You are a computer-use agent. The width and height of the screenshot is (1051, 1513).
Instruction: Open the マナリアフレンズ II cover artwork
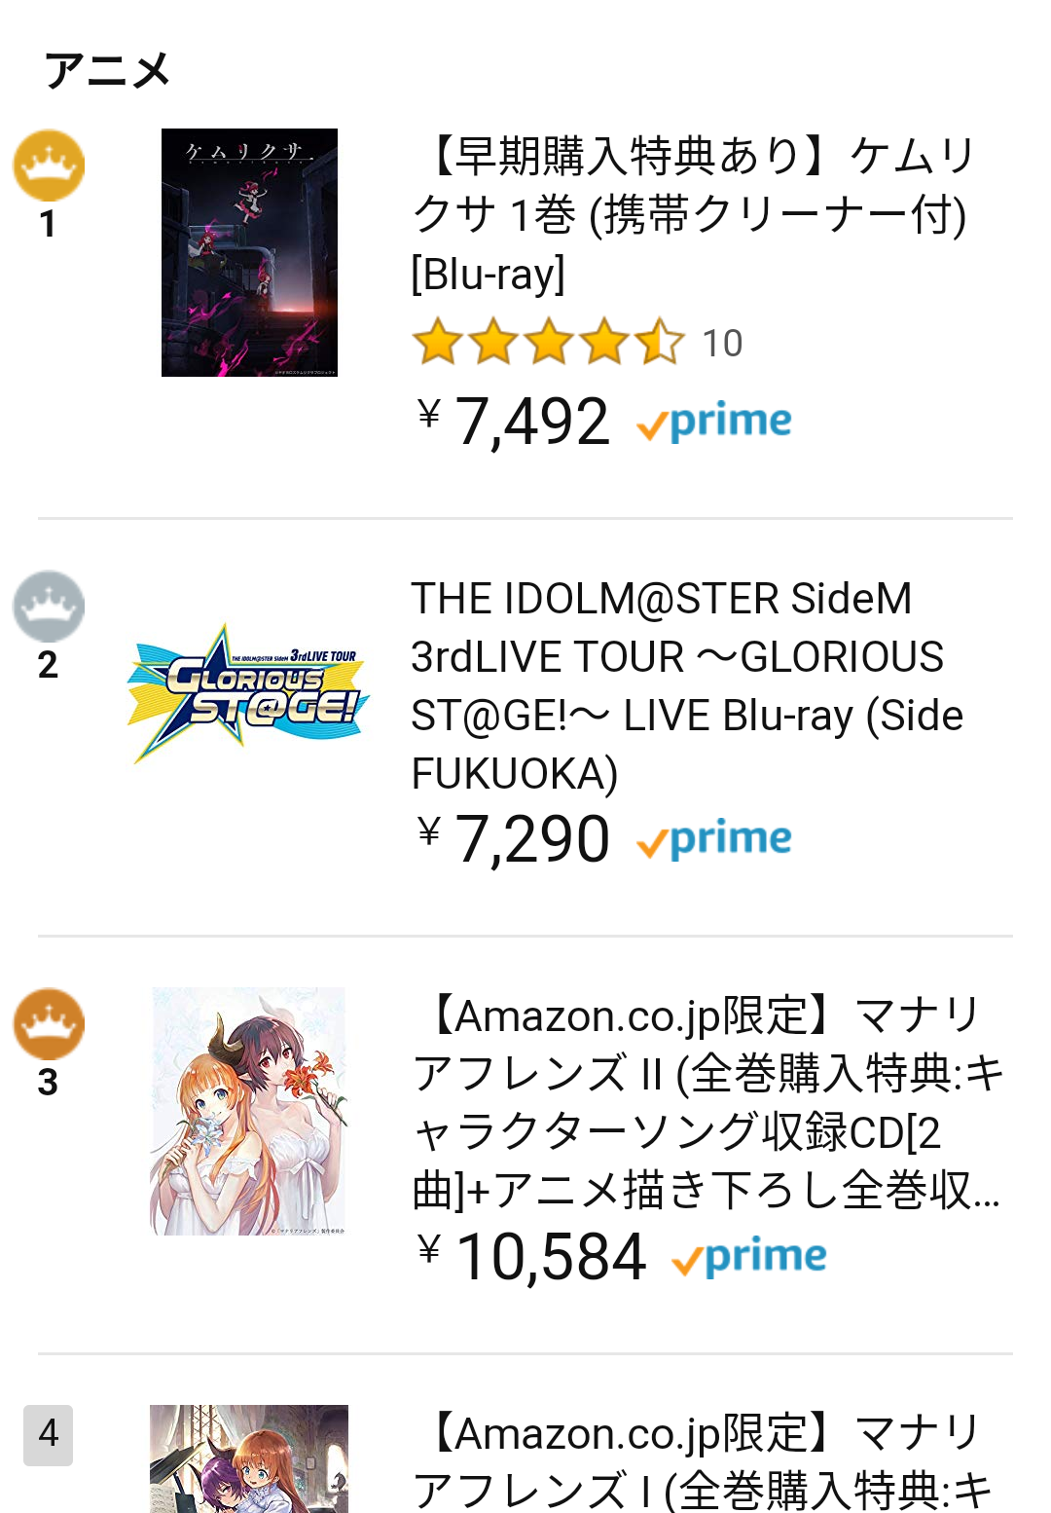pos(249,1112)
